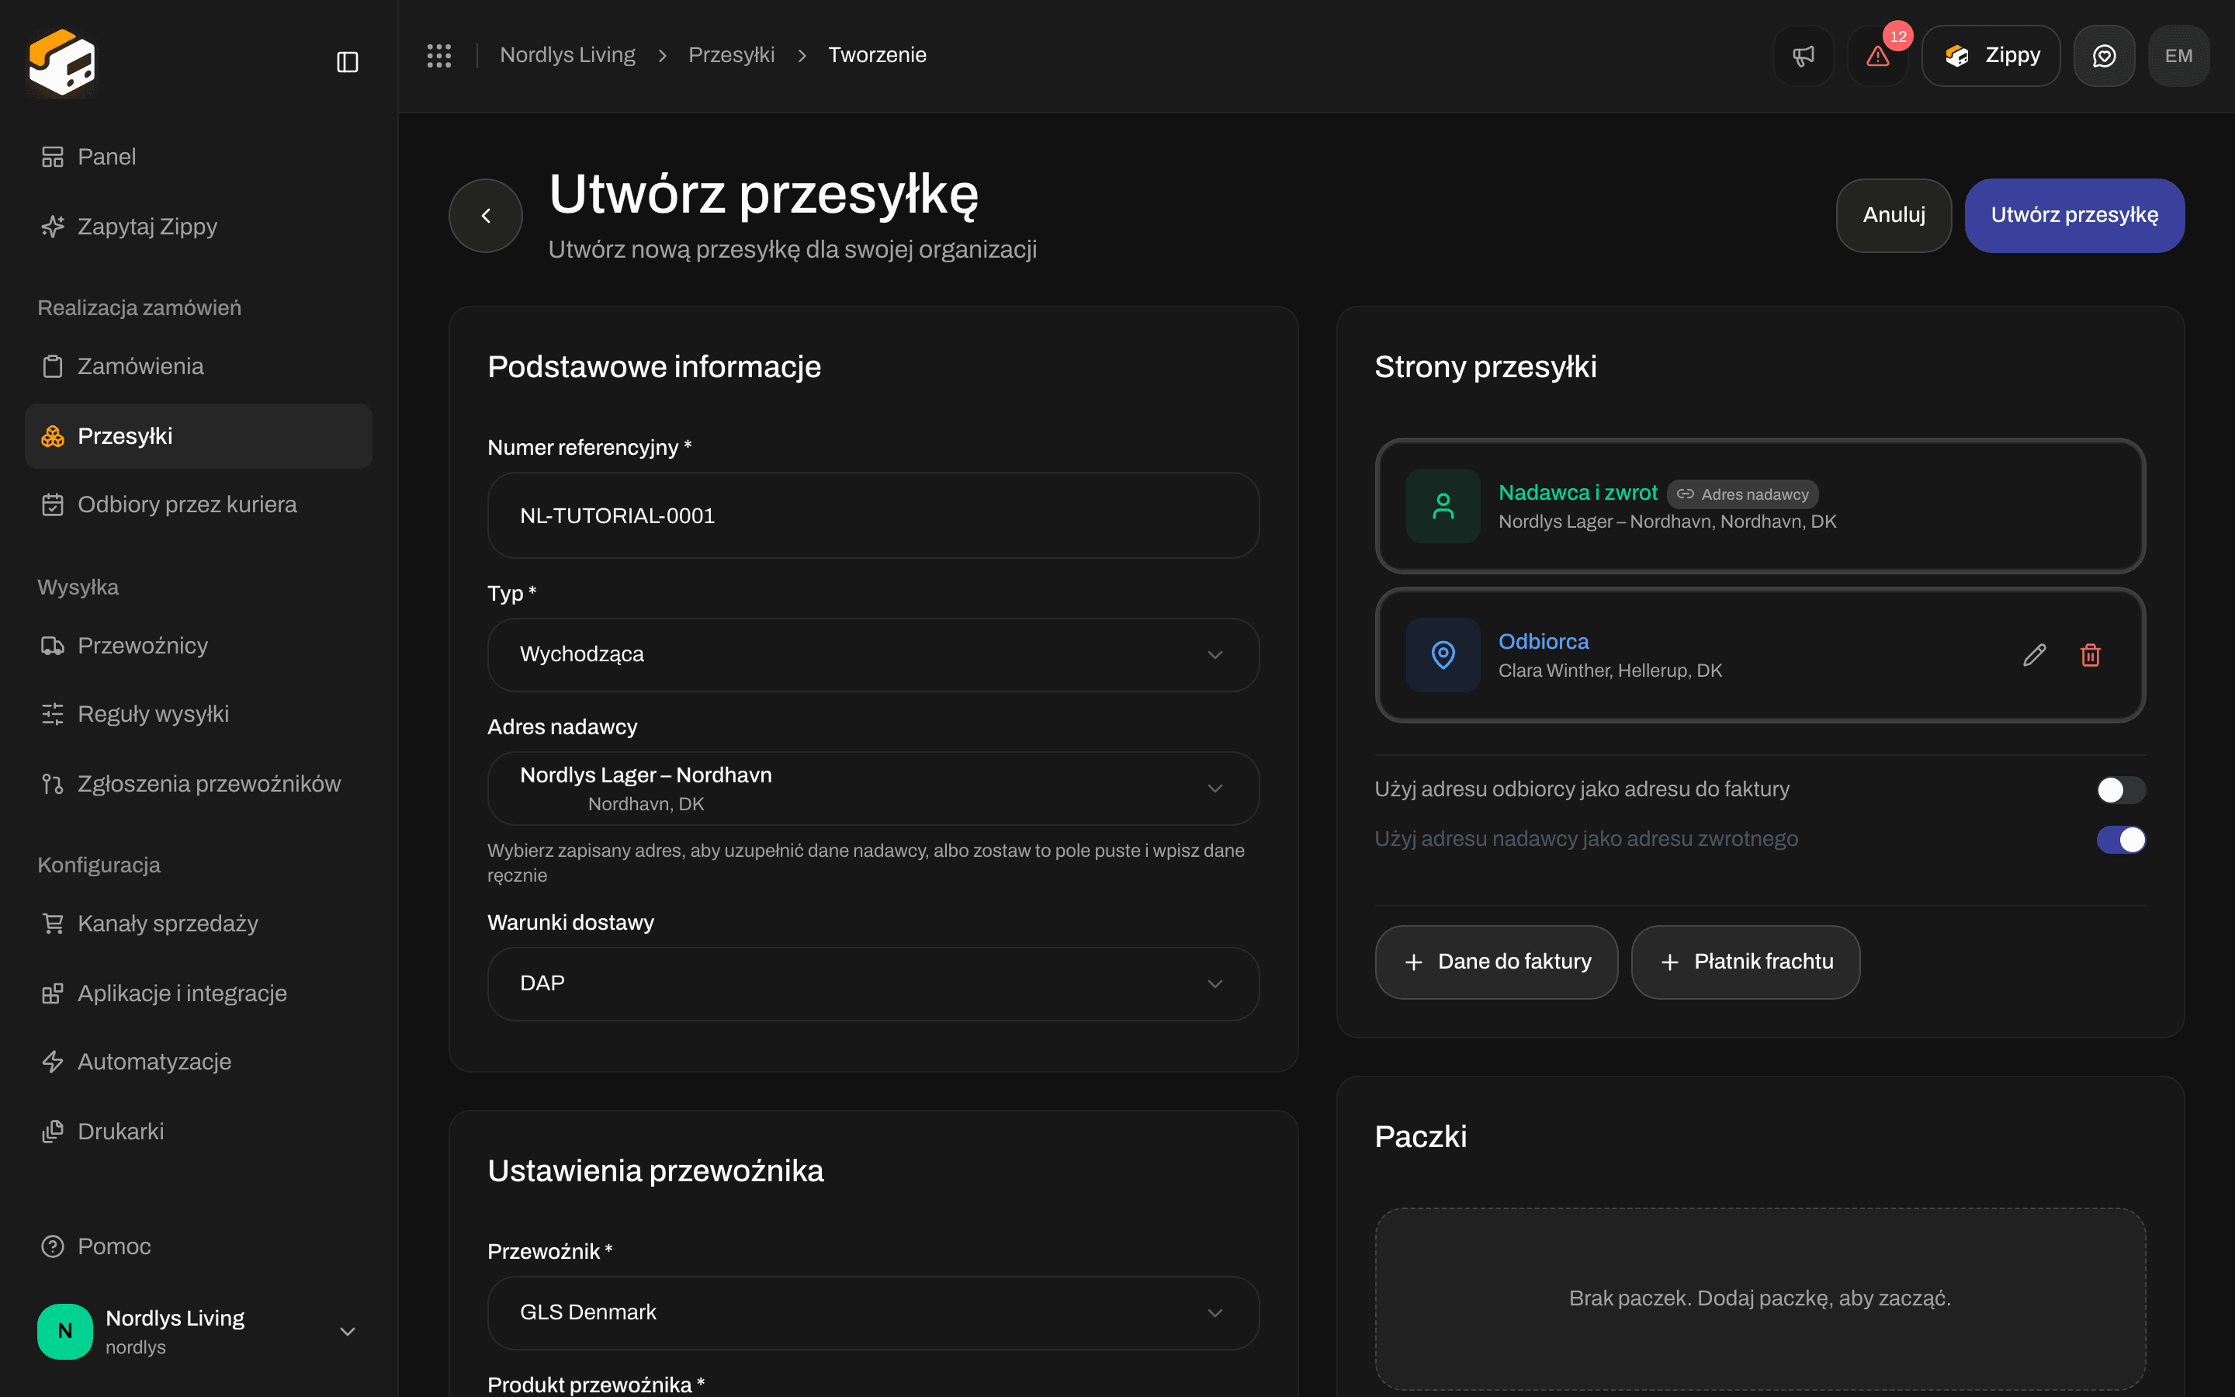Click the logo in sidebar
Screen dimensions: 2235x1397
point(62,62)
